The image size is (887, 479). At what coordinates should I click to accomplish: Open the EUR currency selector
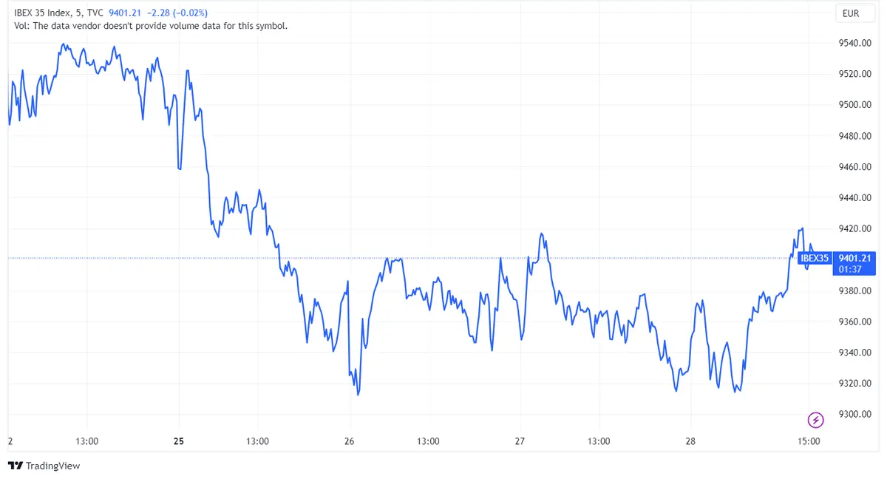click(x=854, y=13)
